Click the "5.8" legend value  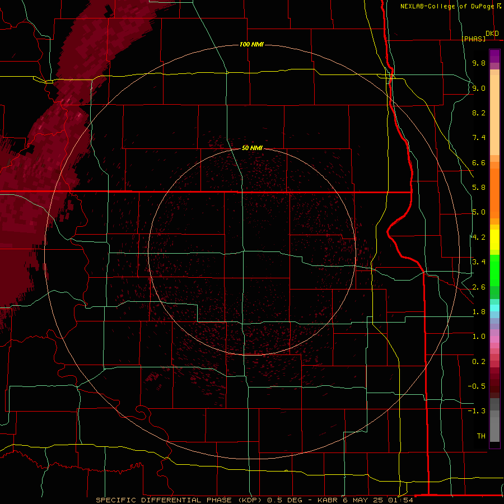479,188
